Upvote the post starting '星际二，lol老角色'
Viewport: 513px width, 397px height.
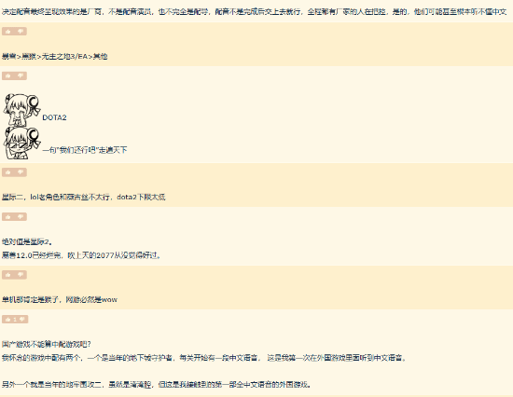pos(7,172)
